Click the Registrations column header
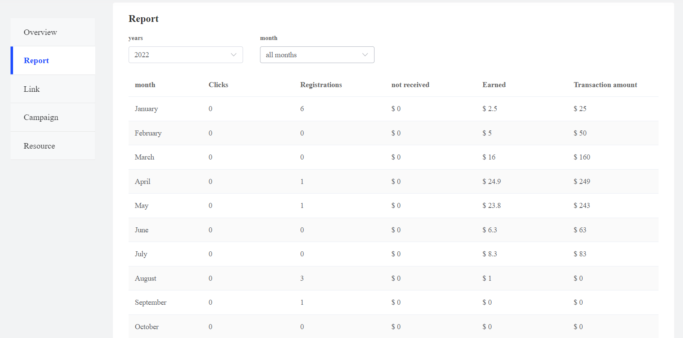Viewport: 683px width, 338px height. [321, 85]
